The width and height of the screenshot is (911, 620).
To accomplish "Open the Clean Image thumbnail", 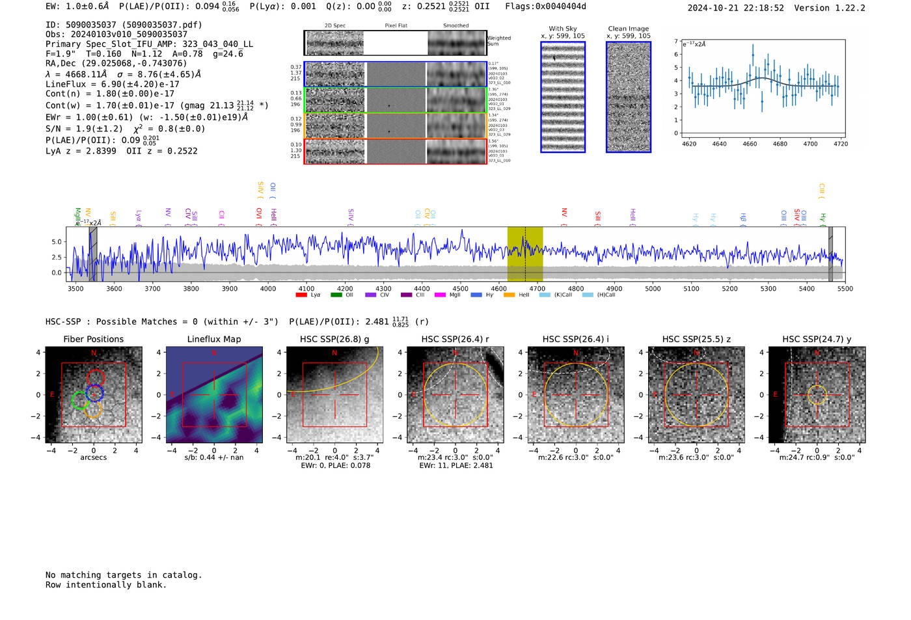I will pos(629,97).
